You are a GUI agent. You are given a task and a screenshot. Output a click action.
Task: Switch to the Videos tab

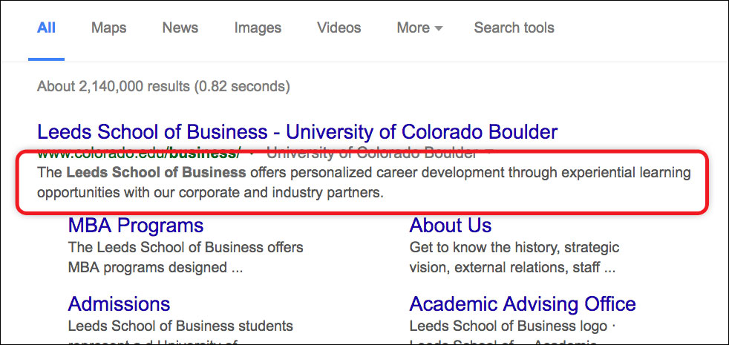[339, 28]
